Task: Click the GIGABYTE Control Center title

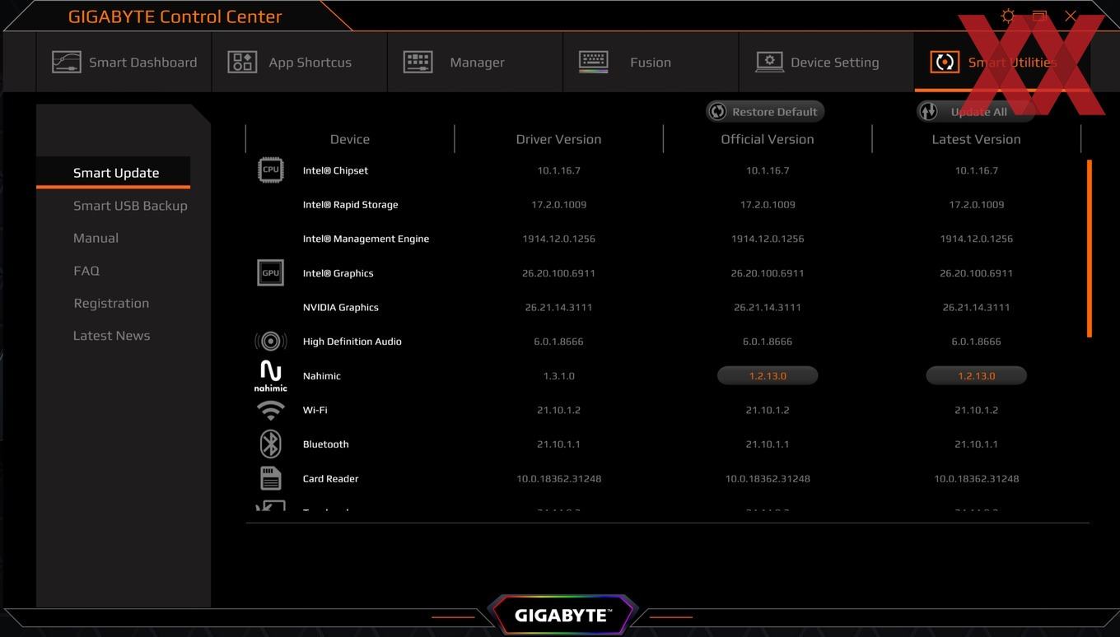Action: (175, 16)
